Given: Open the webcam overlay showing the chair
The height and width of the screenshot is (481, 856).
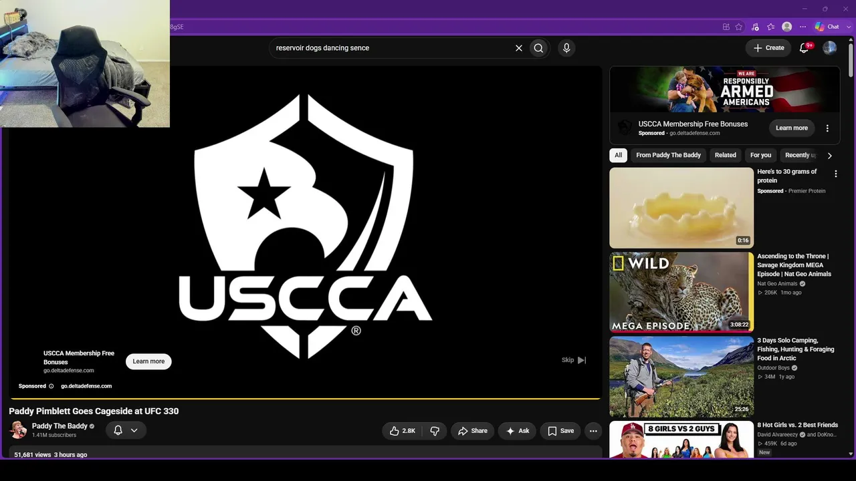Looking at the screenshot, I should [85, 63].
